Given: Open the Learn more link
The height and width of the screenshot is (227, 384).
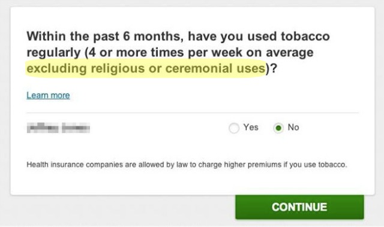Looking at the screenshot, I should tap(48, 95).
